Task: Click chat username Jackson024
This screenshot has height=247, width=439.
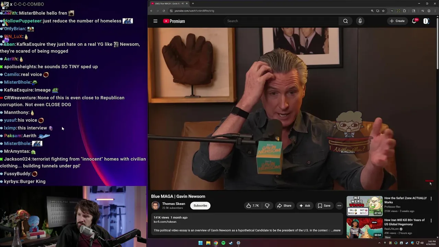Action: coord(18,159)
